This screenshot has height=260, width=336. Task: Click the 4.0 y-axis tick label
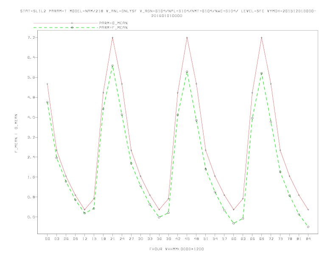[x=31, y=117]
